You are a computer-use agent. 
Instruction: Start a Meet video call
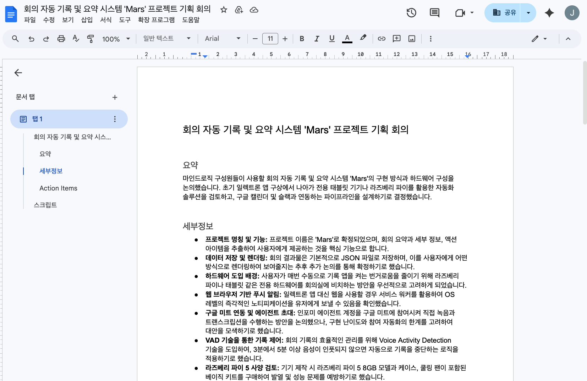460,13
